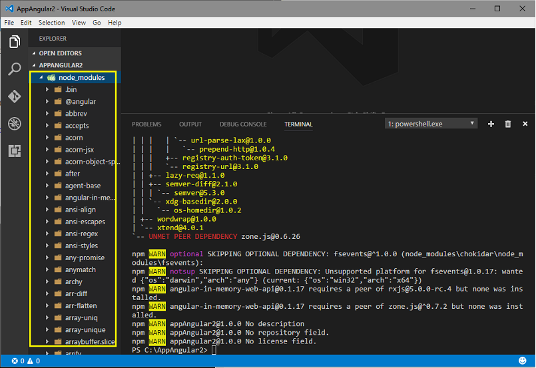536x368 pixels.
Task: Click the .bin folder icon
Action: coord(58,90)
